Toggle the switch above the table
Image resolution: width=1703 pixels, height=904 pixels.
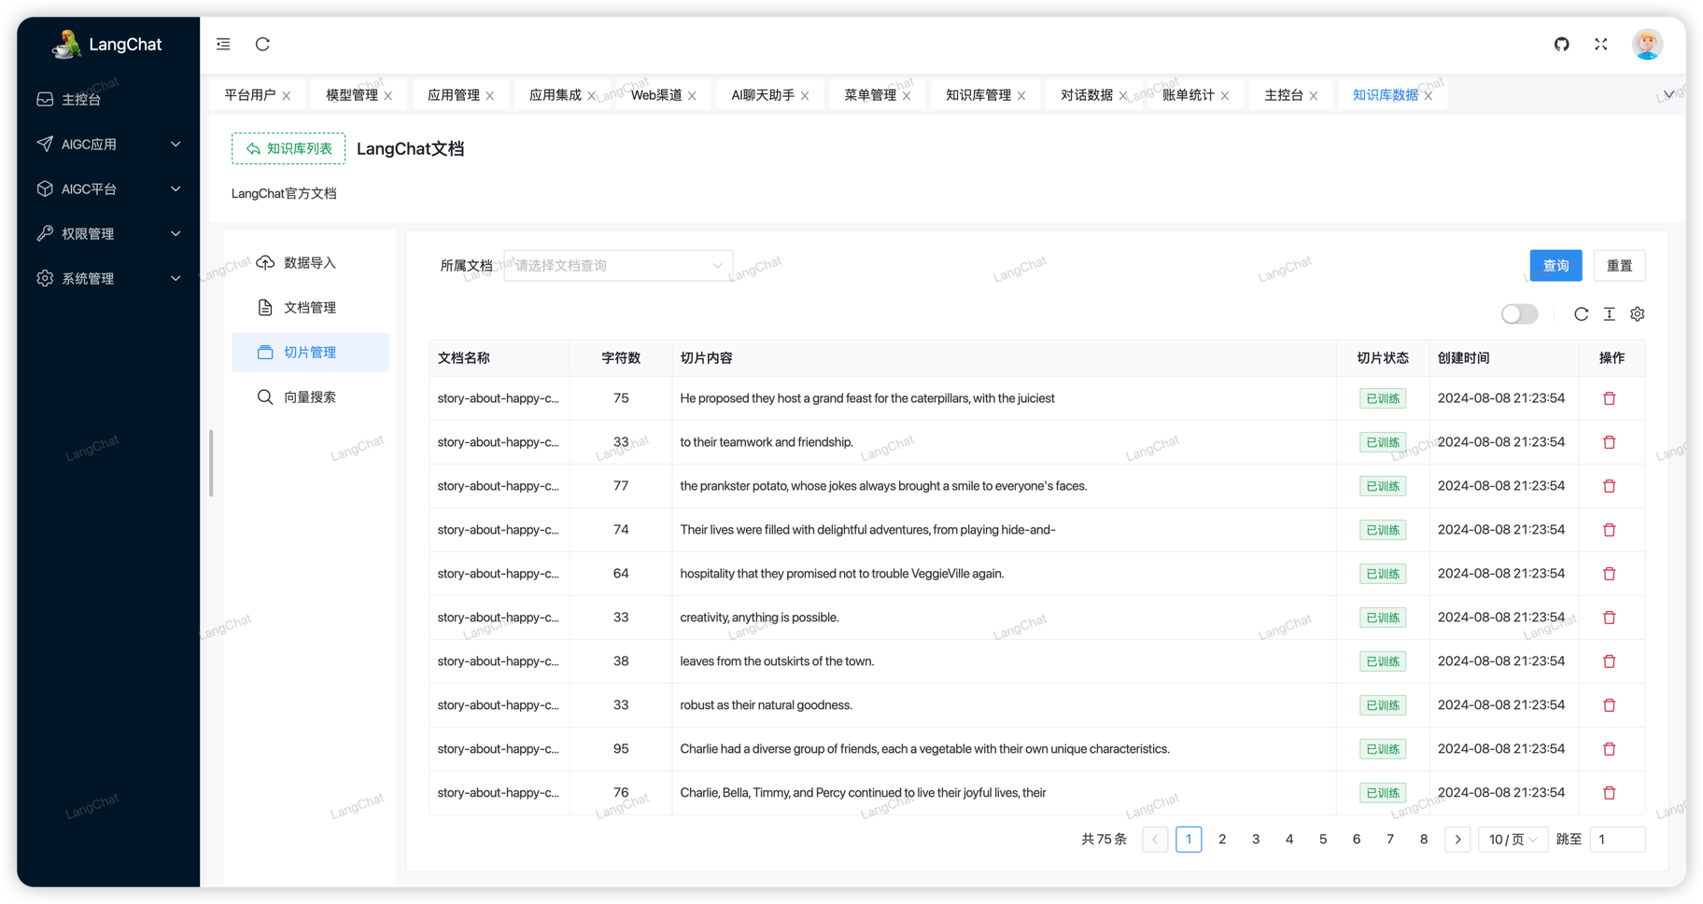[x=1519, y=314]
